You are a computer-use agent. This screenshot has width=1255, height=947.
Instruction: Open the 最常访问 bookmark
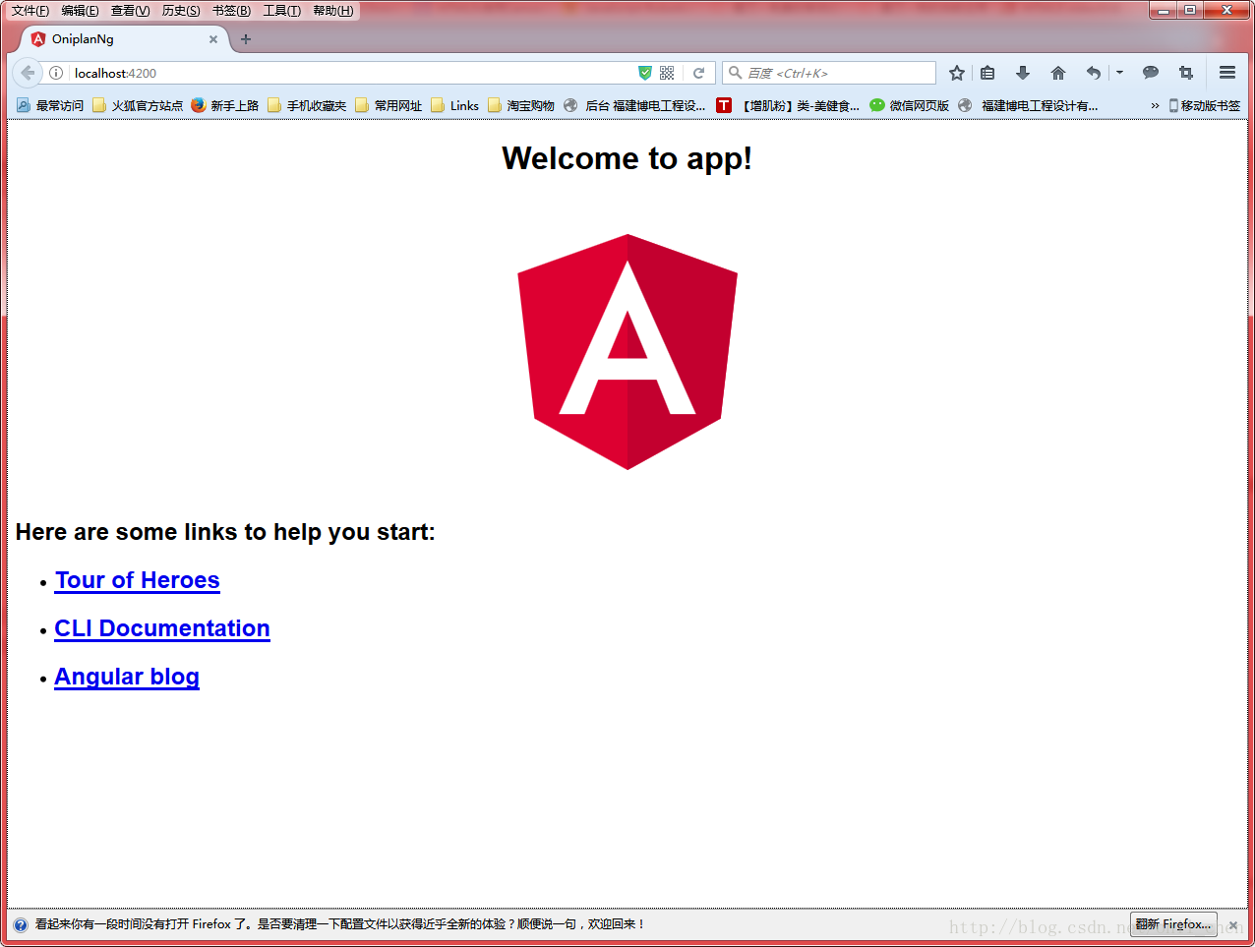(x=50, y=105)
